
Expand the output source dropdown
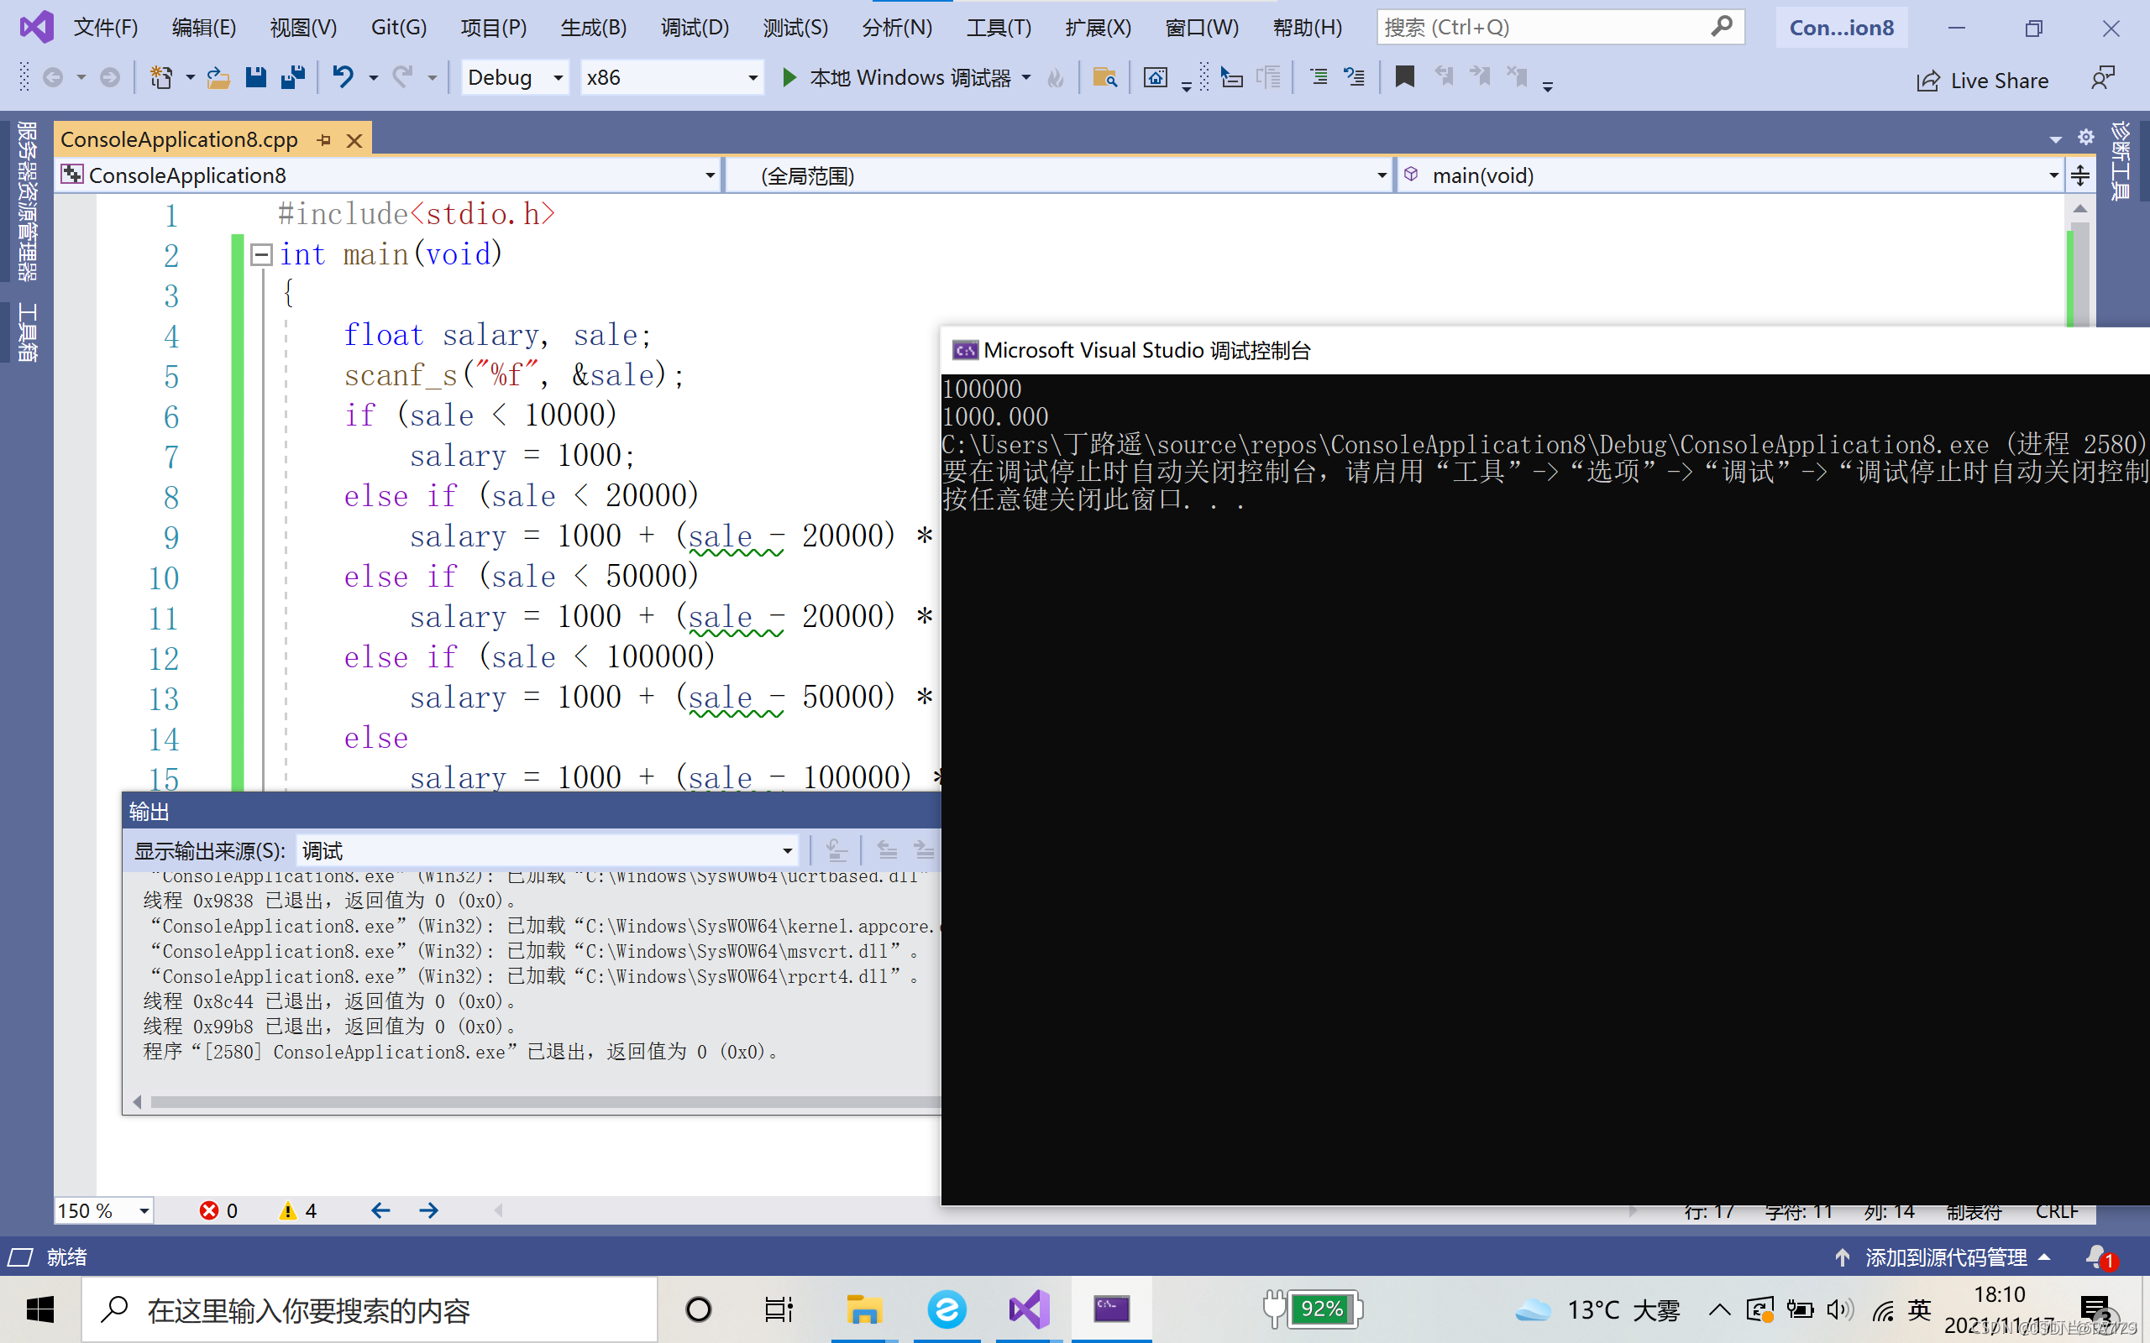tap(787, 851)
